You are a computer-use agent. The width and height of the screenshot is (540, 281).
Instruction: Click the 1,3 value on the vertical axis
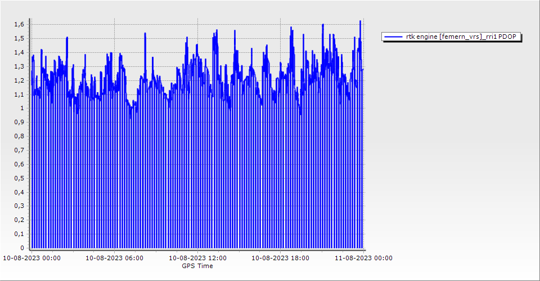(20, 66)
